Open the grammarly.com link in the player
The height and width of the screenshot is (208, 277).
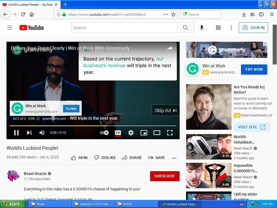[x=54, y=119]
